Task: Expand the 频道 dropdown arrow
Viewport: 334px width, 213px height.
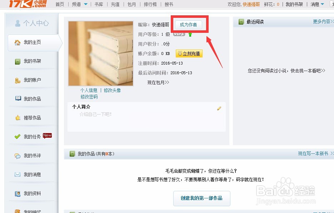Action: [86, 4]
